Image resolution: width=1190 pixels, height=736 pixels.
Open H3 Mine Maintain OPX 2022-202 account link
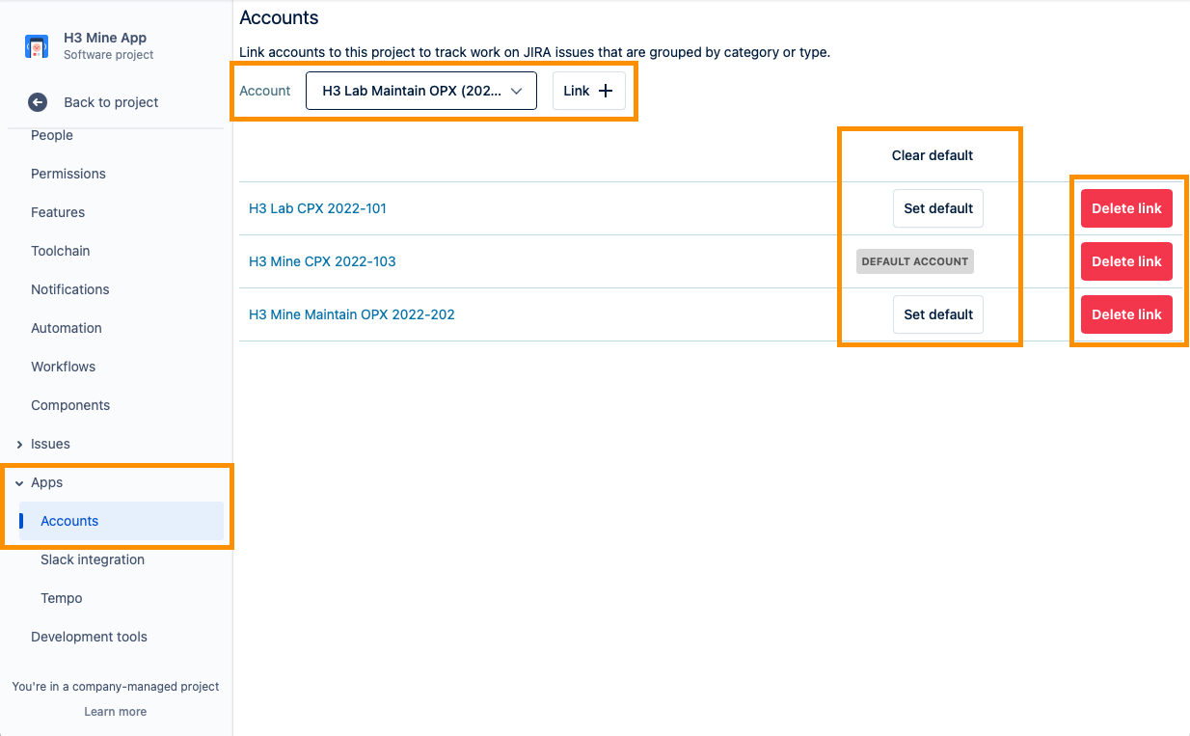(x=352, y=314)
